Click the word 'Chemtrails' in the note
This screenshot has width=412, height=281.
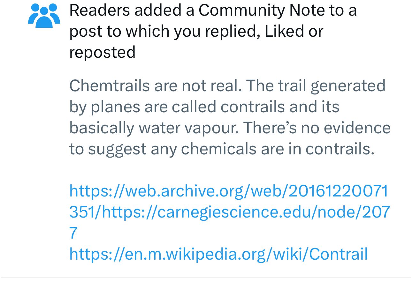[110, 85]
